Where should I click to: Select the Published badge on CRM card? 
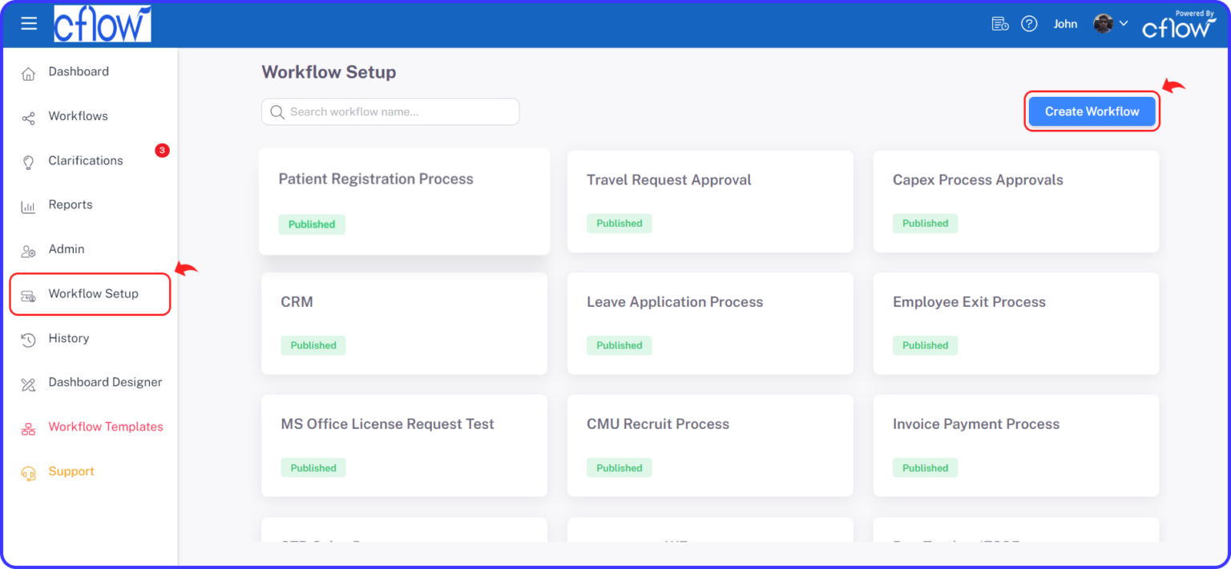(313, 345)
